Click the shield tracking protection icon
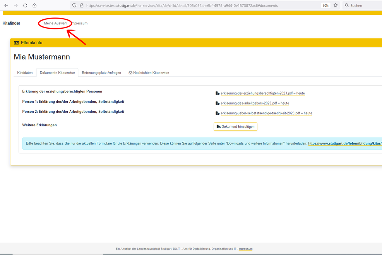 (74, 5)
